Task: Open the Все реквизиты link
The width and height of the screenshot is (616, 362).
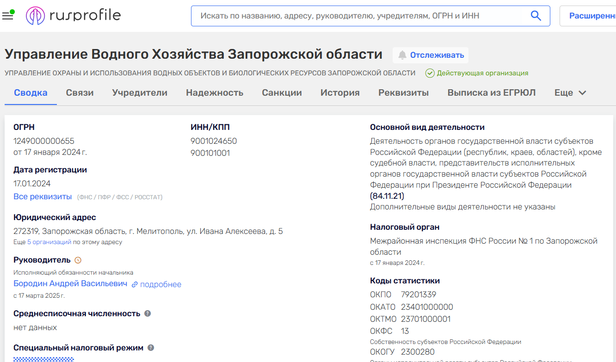Action: coord(43,197)
